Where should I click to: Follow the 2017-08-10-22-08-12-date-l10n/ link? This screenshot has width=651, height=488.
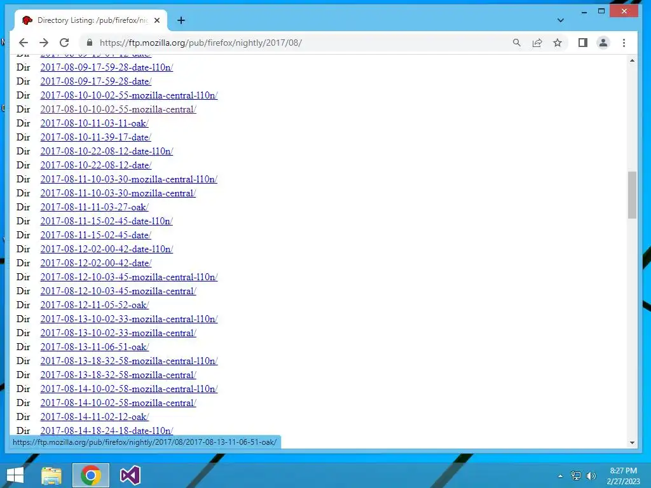tap(107, 151)
